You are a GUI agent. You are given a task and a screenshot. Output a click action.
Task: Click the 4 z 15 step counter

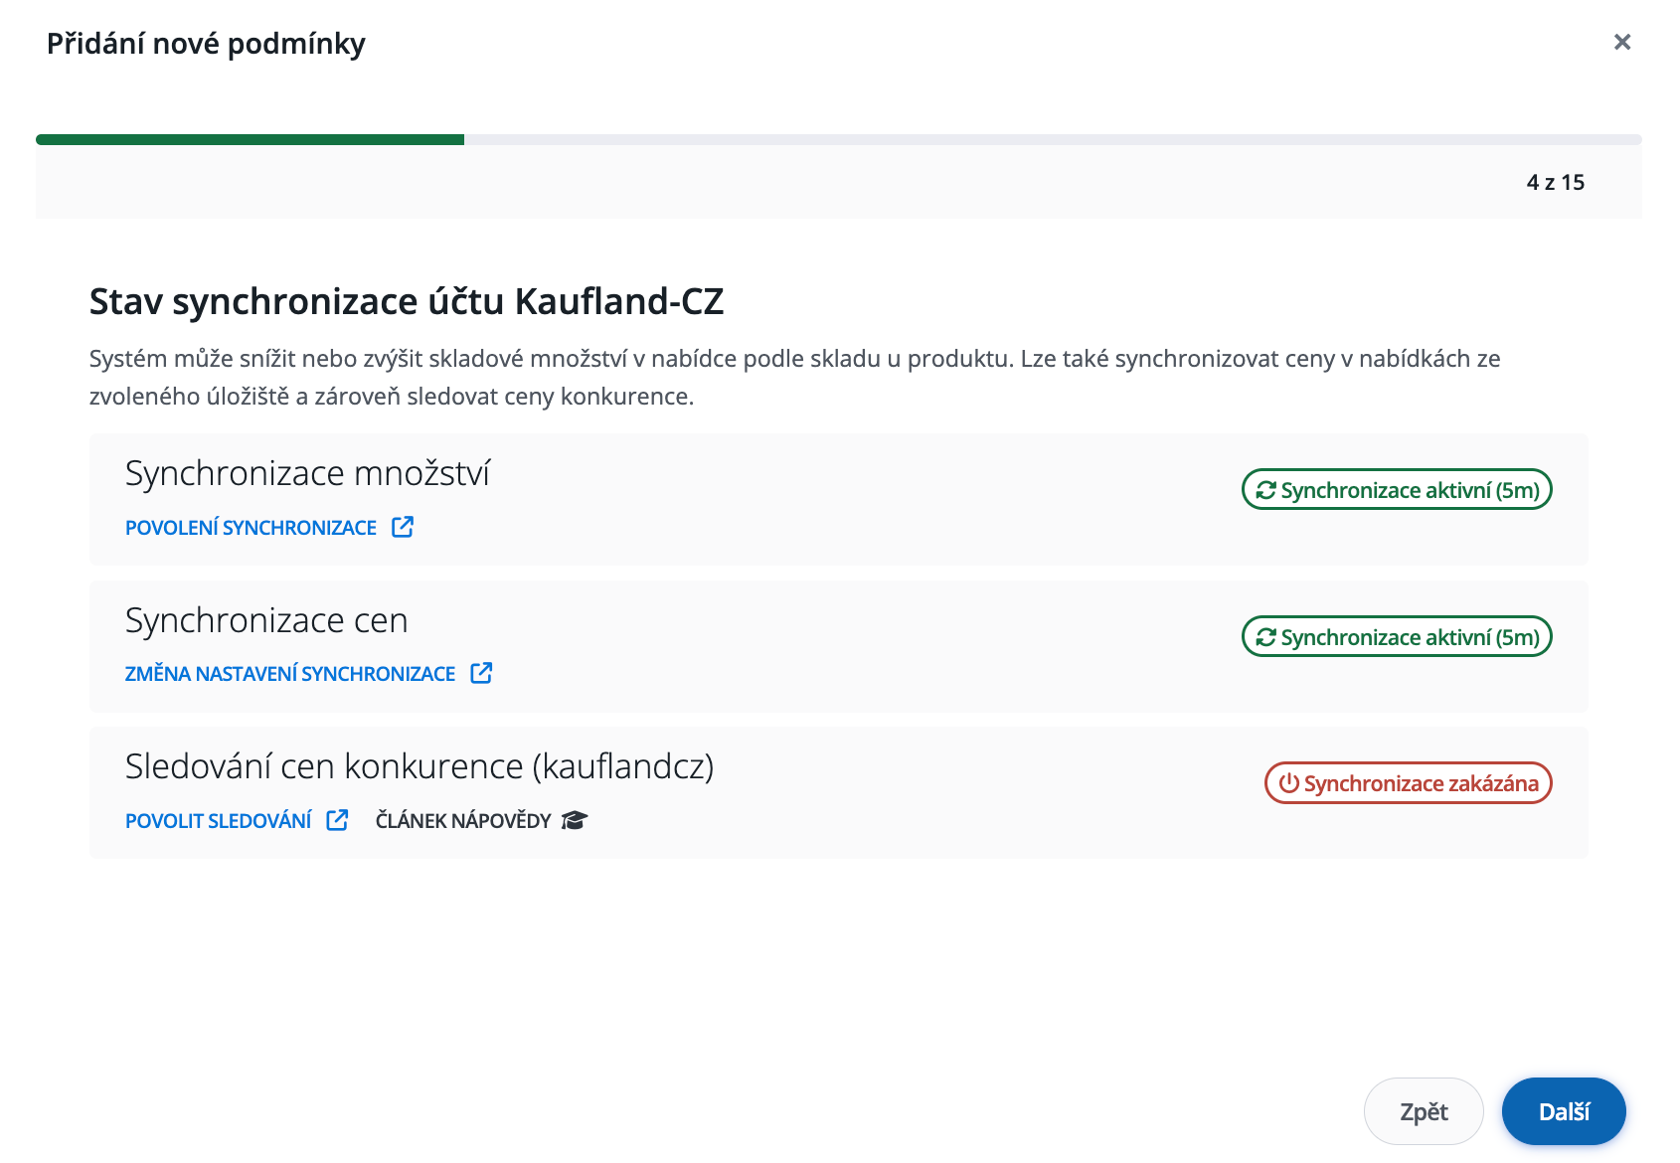(1555, 183)
